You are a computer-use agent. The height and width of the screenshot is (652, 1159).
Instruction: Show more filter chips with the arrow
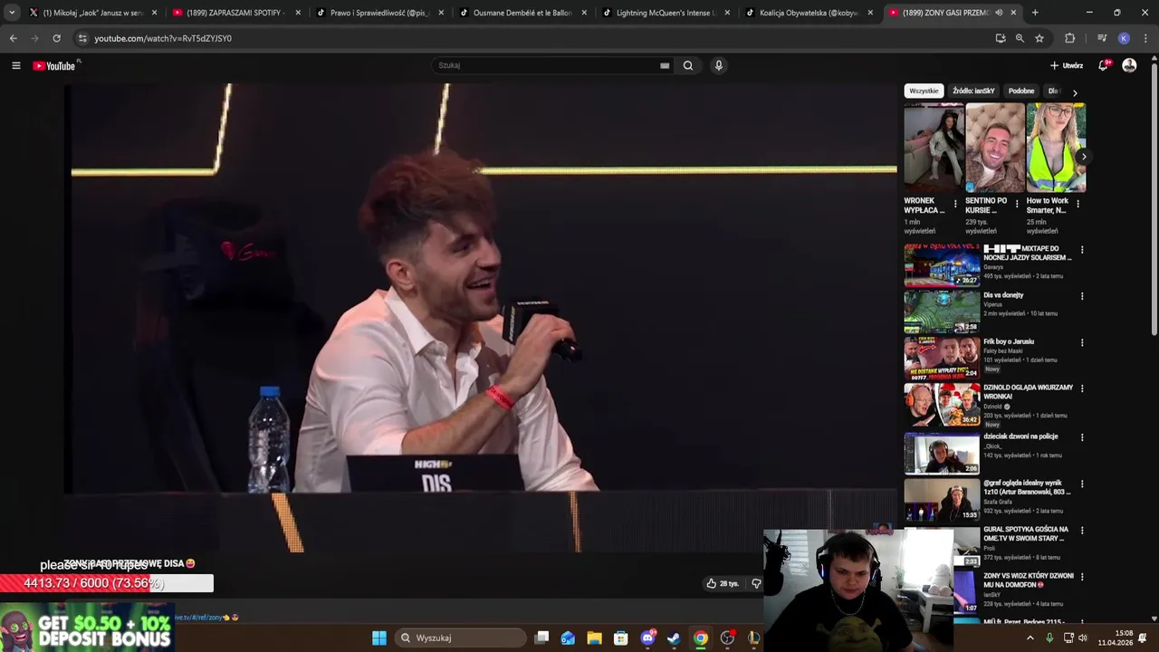tap(1075, 91)
